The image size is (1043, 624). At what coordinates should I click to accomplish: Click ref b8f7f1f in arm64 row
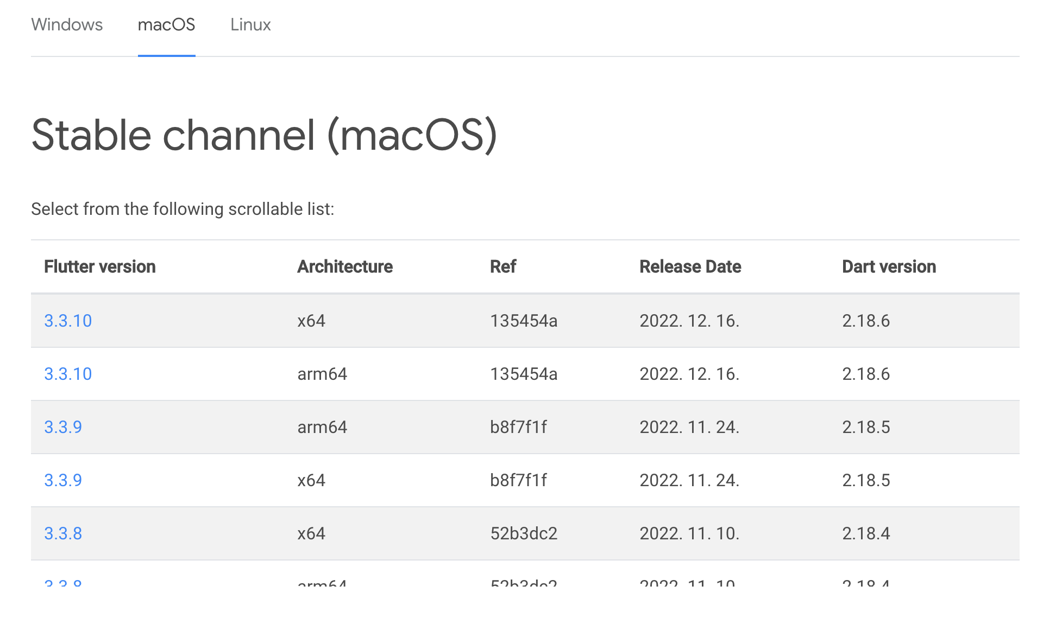click(518, 427)
